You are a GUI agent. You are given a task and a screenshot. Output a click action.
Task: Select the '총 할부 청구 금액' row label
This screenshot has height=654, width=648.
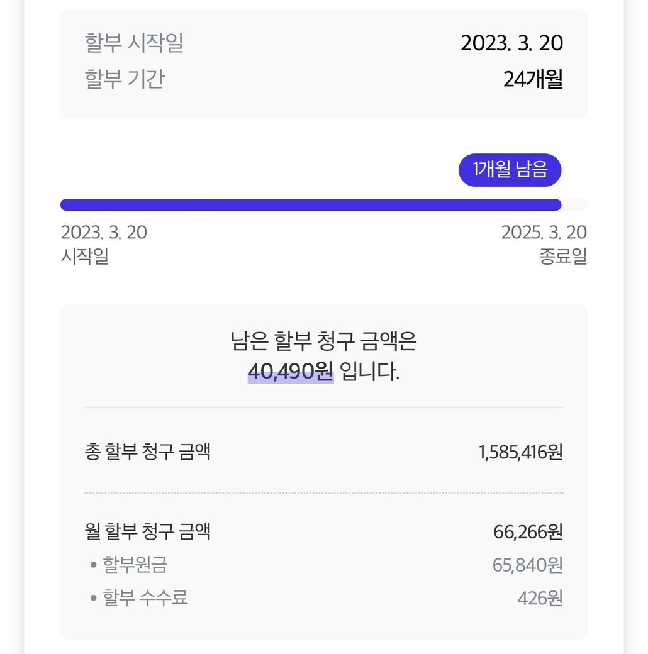148,452
